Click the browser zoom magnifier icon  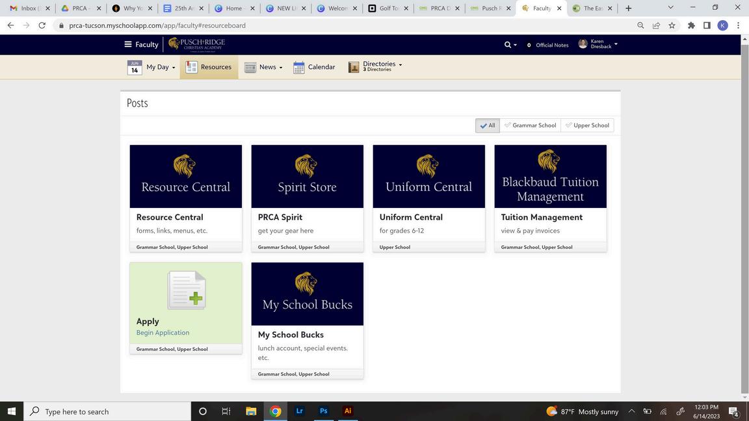(x=640, y=25)
